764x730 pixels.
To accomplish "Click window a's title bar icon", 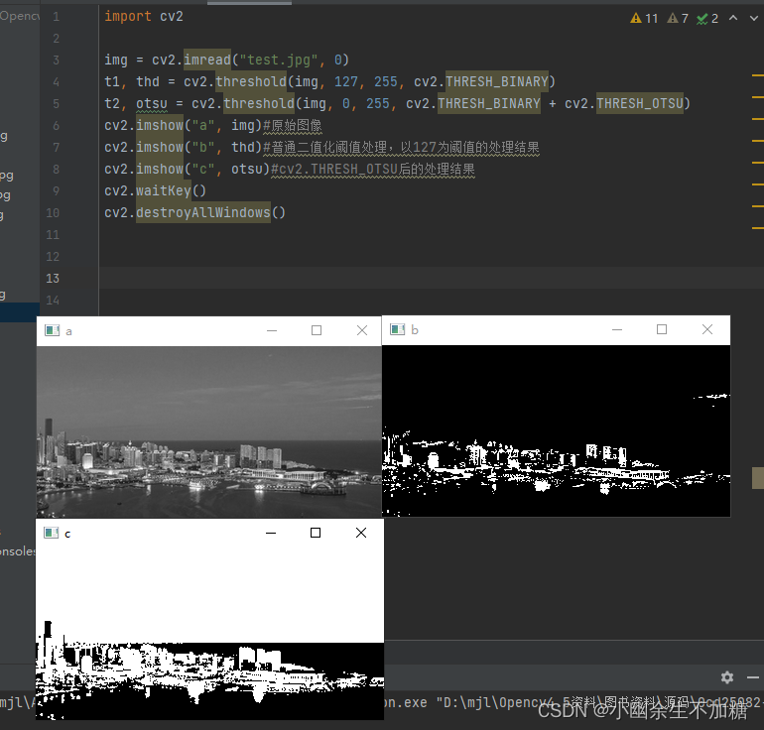I will pos(53,330).
